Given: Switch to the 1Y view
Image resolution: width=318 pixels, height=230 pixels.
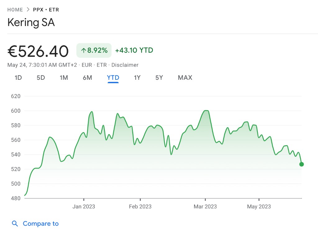Looking at the screenshot, I should click(137, 78).
